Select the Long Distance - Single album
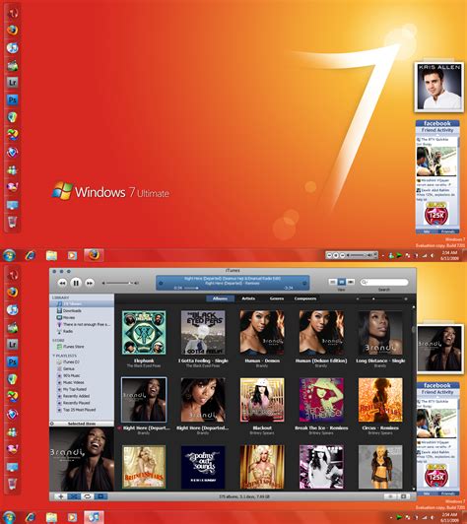Viewport: 467px width, 524px height. pos(380,333)
